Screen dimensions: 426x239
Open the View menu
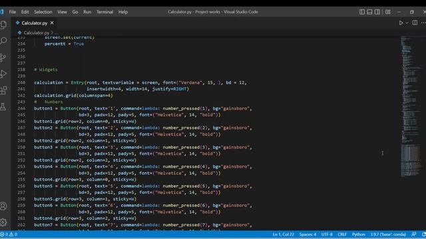coord(62,12)
